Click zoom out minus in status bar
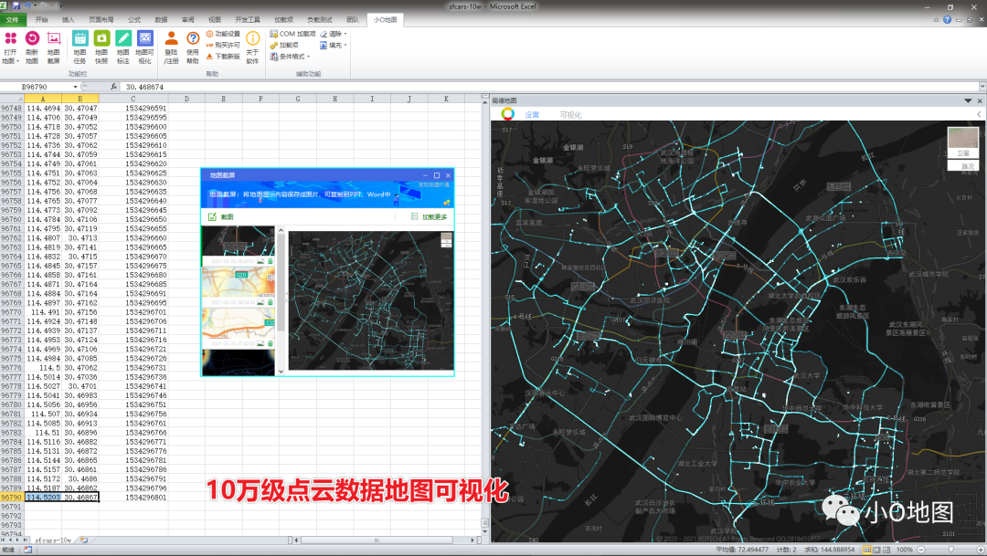 click(921, 550)
